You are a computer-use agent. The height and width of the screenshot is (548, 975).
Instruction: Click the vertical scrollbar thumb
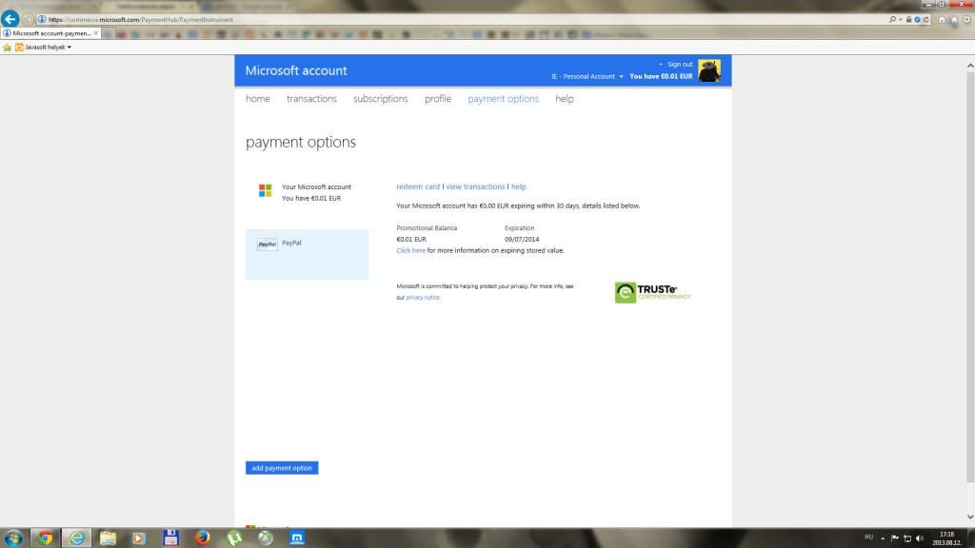970,277
